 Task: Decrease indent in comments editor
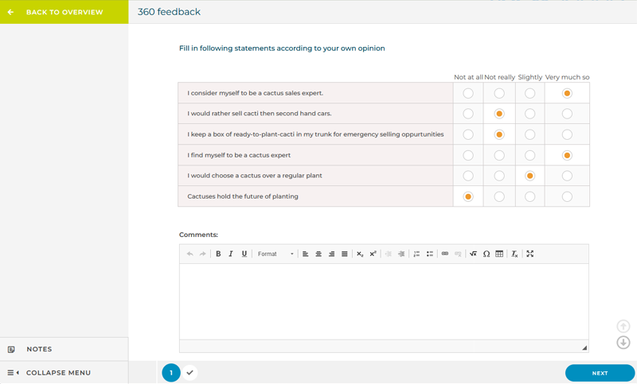[389, 254]
